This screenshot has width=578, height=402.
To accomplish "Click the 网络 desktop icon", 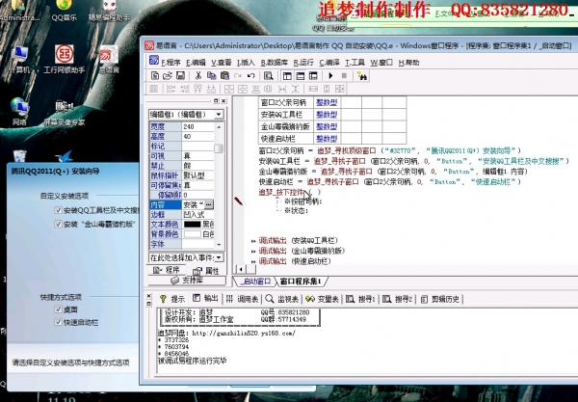I will click(19, 112).
